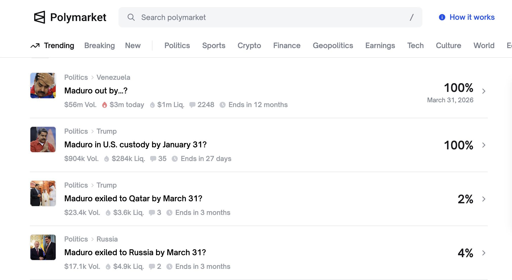This screenshot has width=512, height=280.
Task: Click the comments icon beside 2248
Action: click(x=192, y=105)
